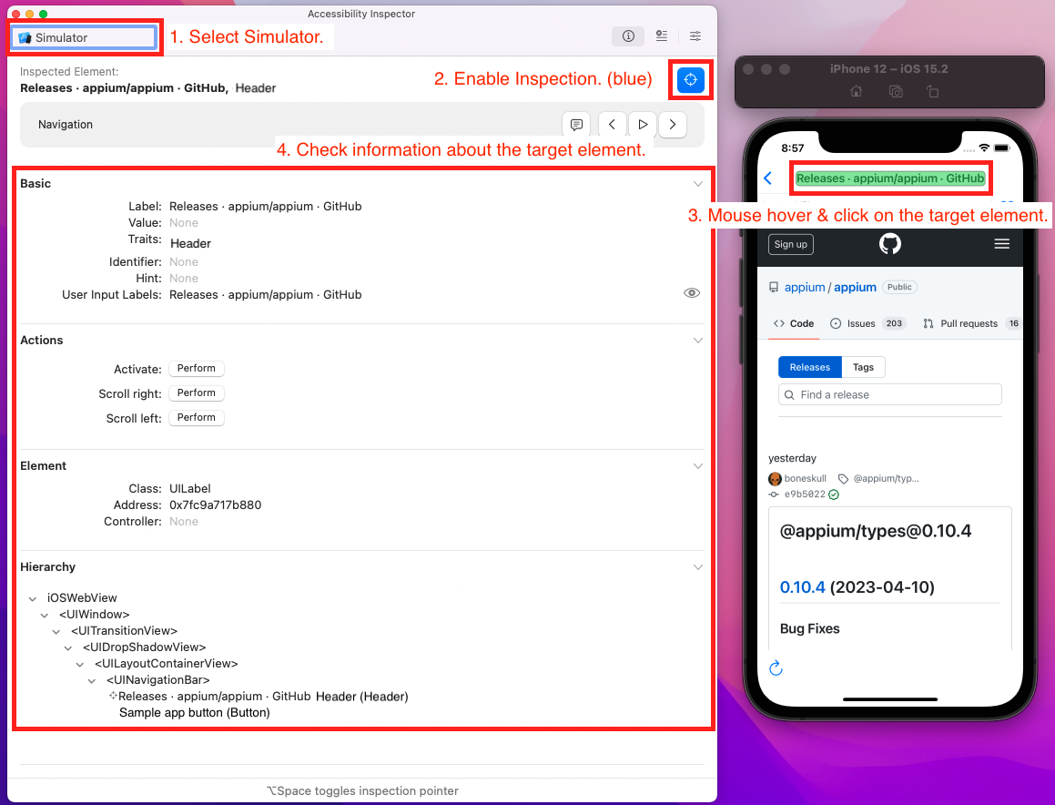Open the Inspection info tab icon
The height and width of the screenshot is (805, 1055).
(628, 36)
